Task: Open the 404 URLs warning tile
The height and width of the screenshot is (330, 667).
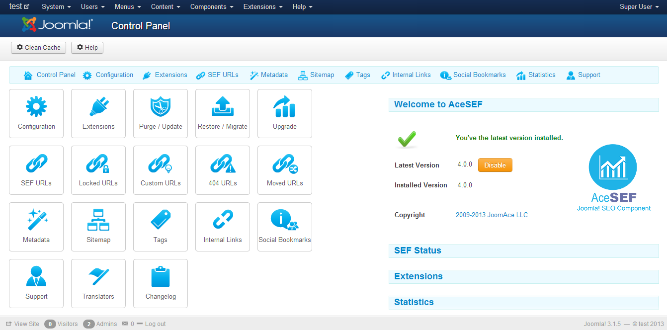Action: 223,170
